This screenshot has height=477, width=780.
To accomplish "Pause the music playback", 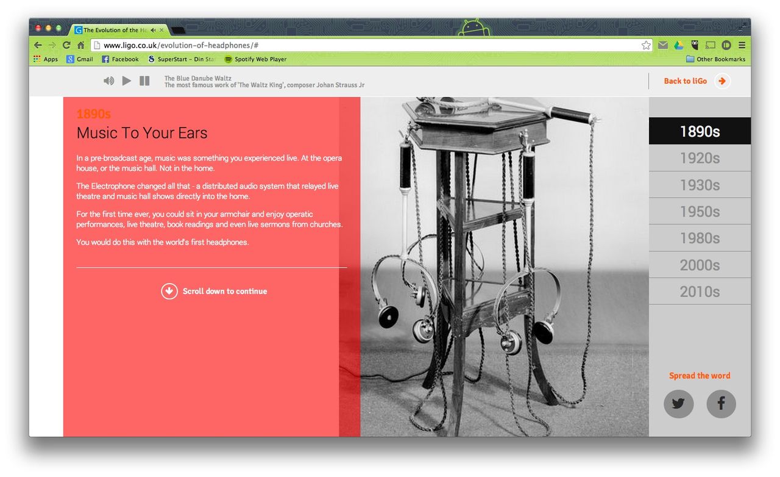I will click(144, 81).
